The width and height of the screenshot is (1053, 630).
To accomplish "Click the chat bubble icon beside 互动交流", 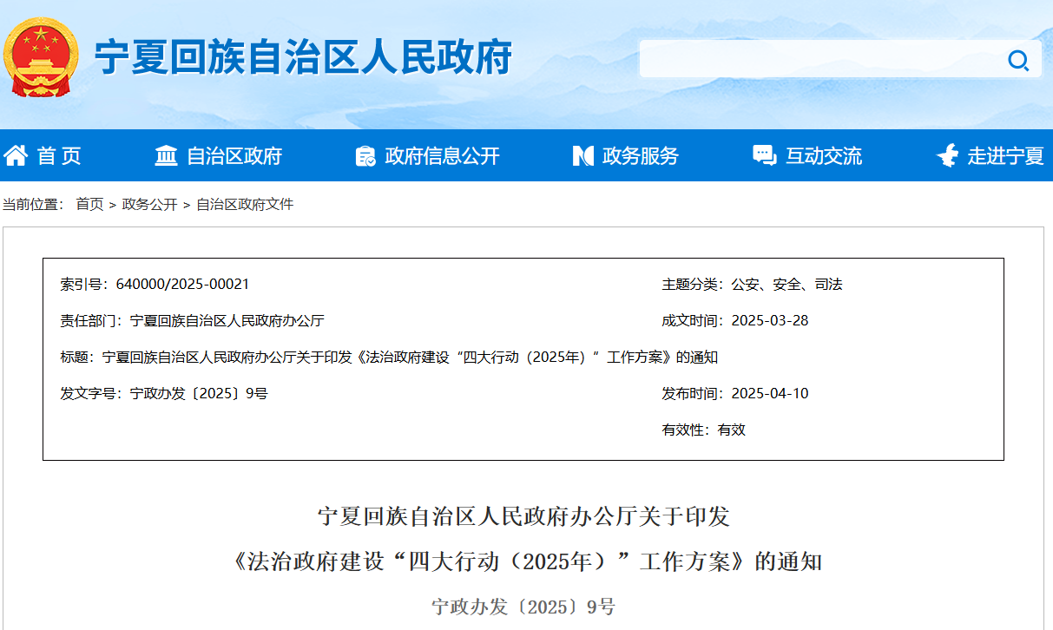I will click(764, 156).
